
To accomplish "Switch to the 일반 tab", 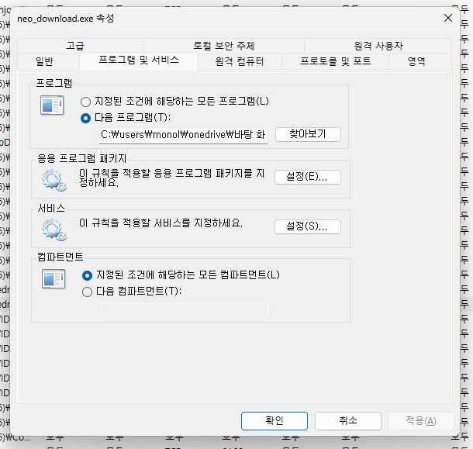I will pyautogui.click(x=45, y=61).
